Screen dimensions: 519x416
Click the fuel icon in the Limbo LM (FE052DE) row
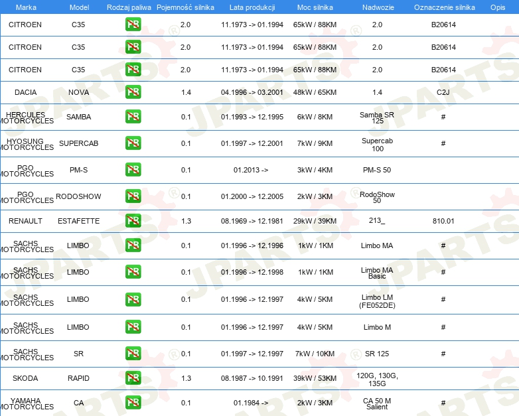pos(133,299)
